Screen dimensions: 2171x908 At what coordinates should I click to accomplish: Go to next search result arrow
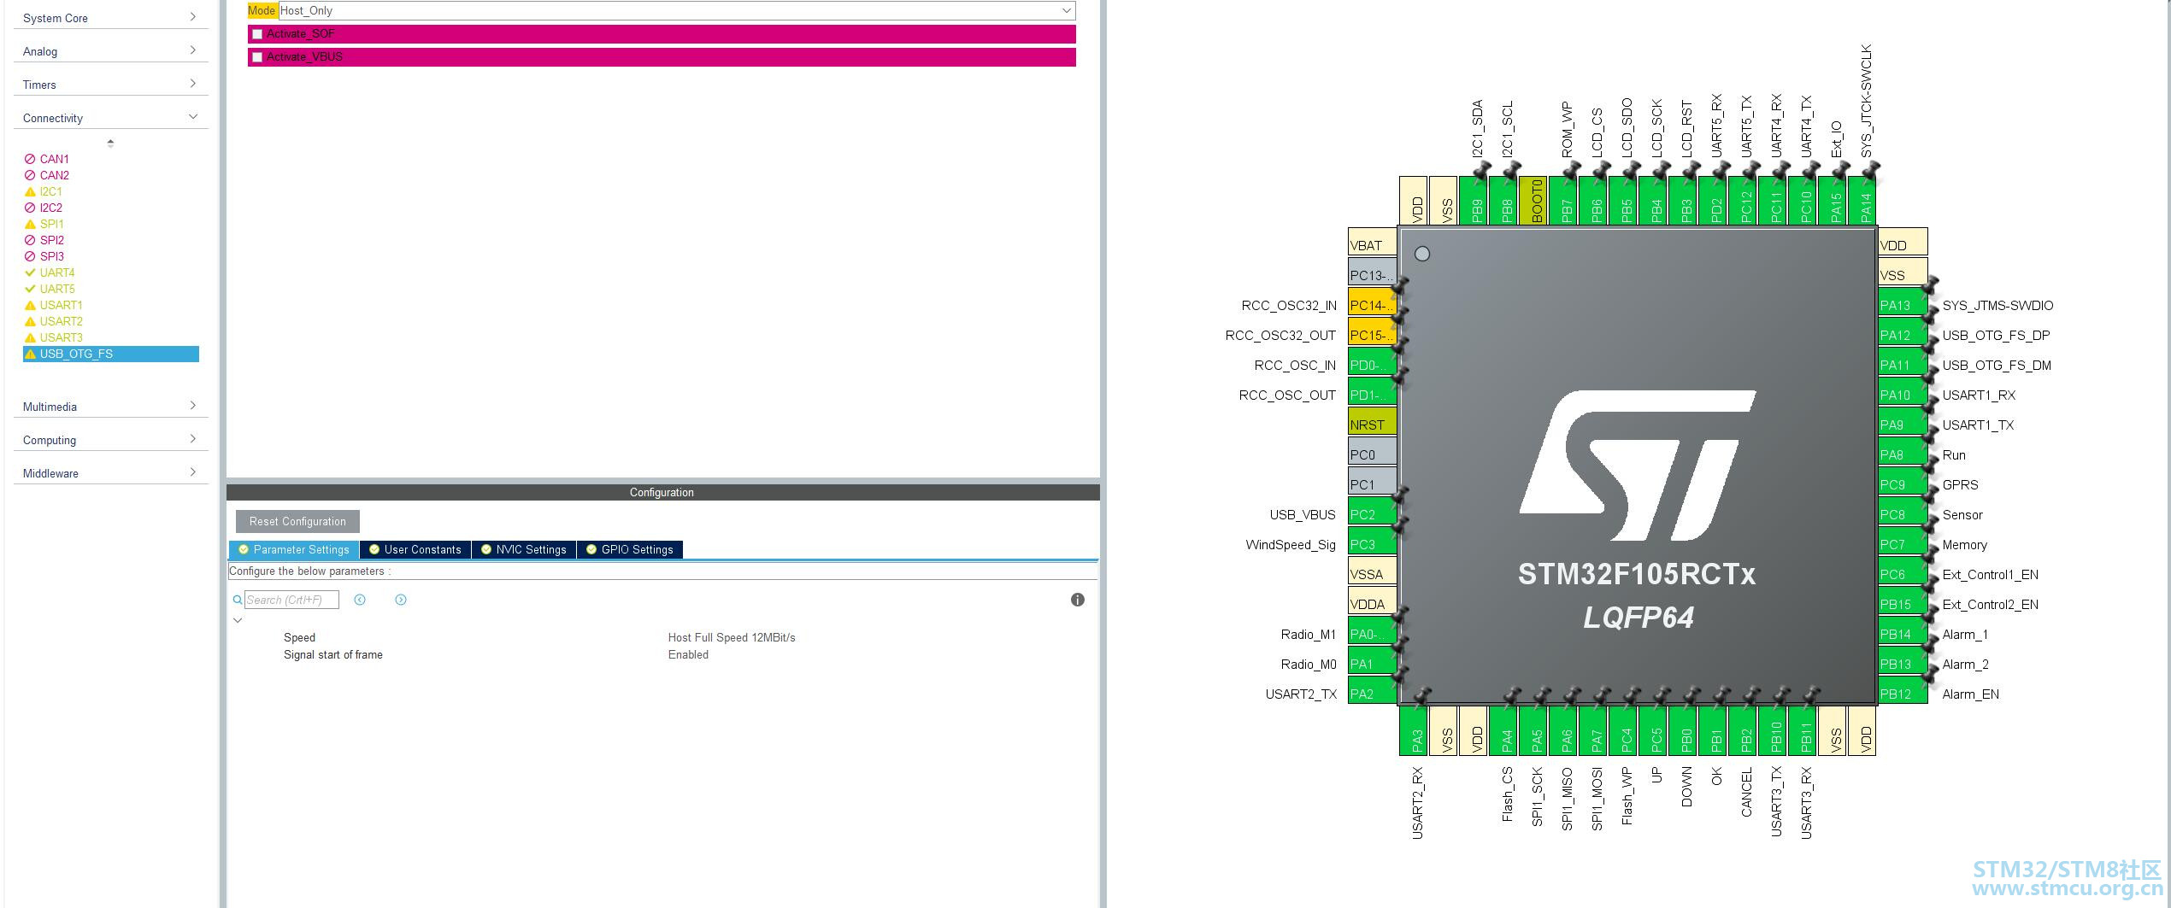point(401,600)
